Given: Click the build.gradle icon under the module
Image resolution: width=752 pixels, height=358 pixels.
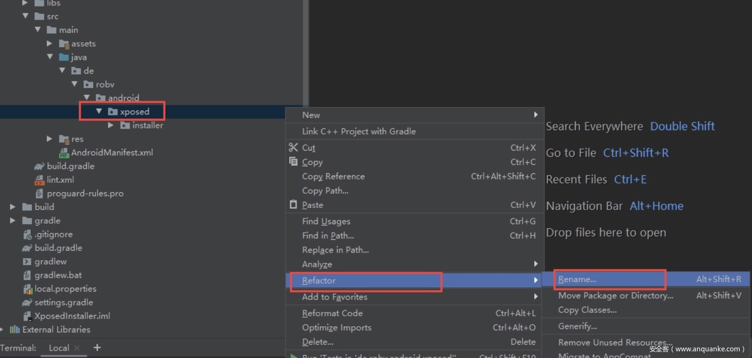Looking at the screenshot, I should pos(39,166).
